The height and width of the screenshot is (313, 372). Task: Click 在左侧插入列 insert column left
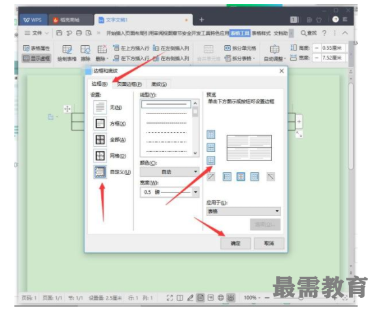[x=171, y=48]
